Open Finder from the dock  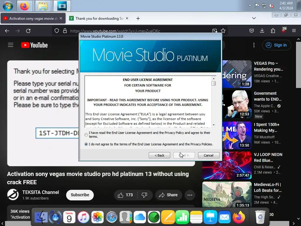pos(41,217)
